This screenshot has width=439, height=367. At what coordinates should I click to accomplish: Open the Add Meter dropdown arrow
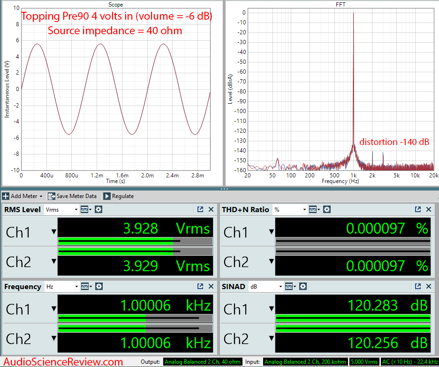click(x=41, y=196)
